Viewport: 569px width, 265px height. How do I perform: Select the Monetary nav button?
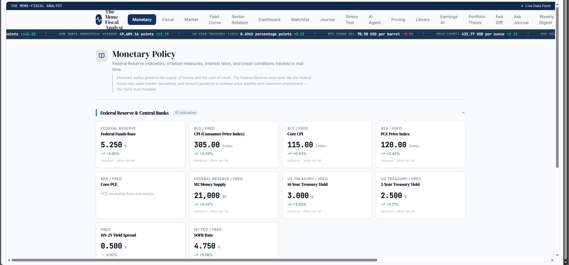142,20
